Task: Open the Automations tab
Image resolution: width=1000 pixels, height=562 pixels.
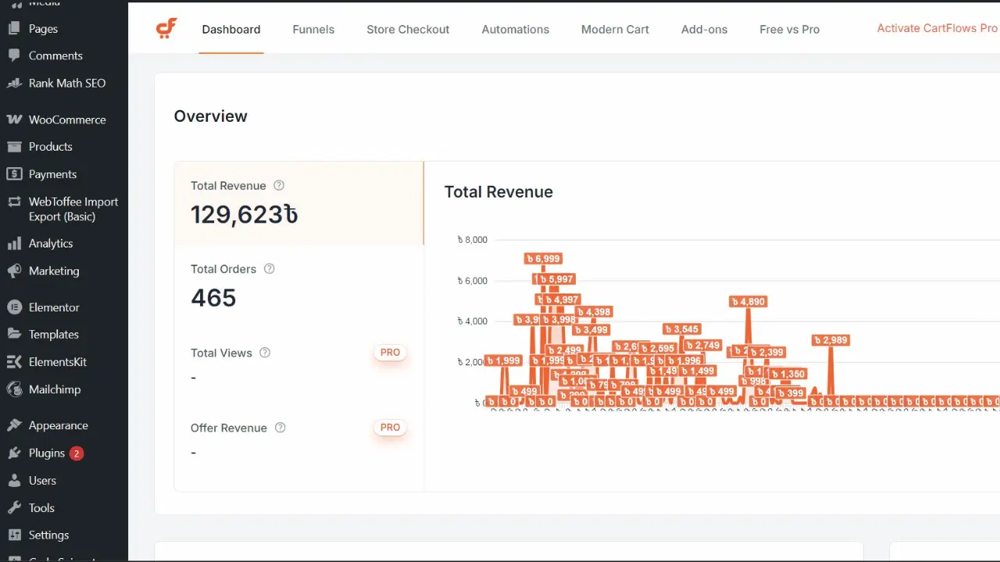Action: coord(515,30)
